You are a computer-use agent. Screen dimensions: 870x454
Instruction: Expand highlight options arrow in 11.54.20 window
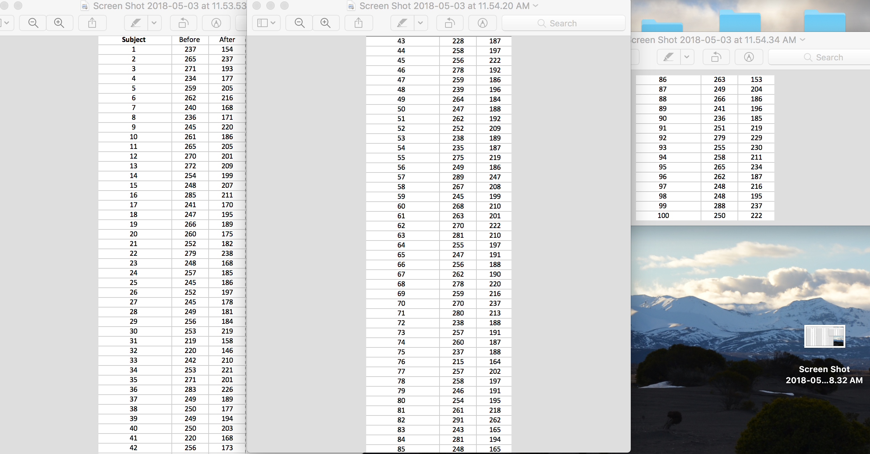420,23
